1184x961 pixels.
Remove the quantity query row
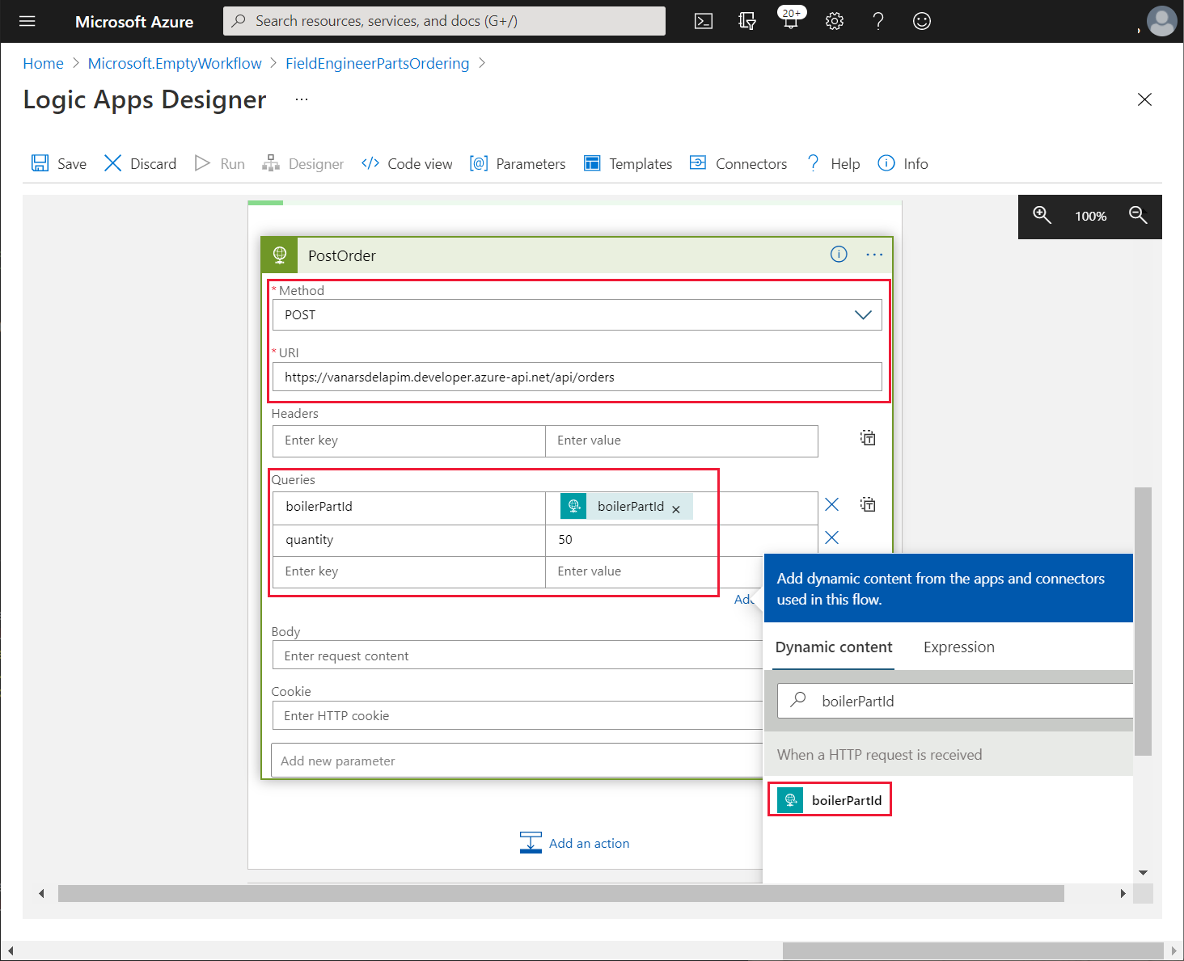click(x=831, y=538)
